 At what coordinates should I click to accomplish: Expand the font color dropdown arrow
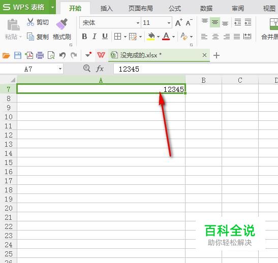173,37
